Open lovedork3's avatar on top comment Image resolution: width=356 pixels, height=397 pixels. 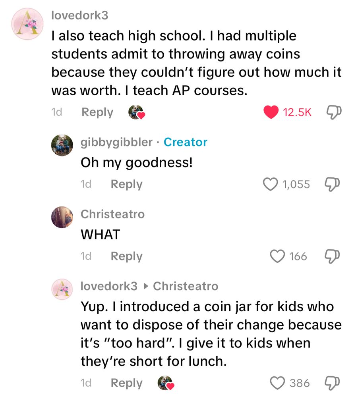pyautogui.click(x=27, y=23)
